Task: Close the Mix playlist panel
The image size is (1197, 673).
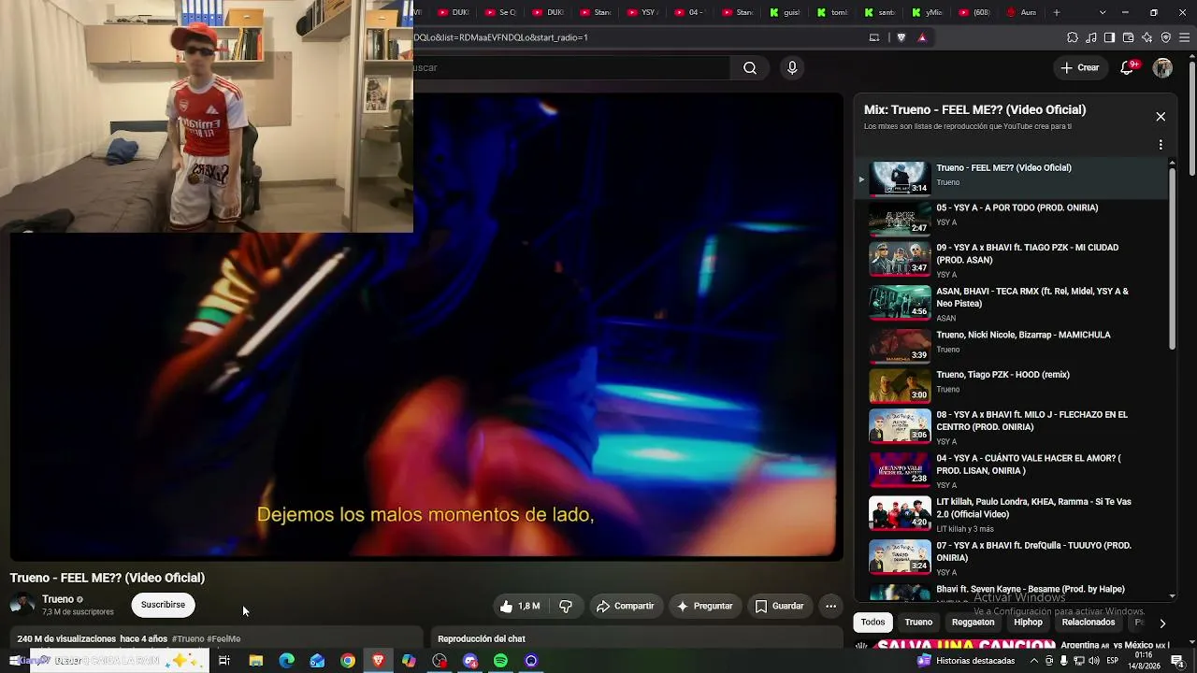Action: [x=1161, y=117]
